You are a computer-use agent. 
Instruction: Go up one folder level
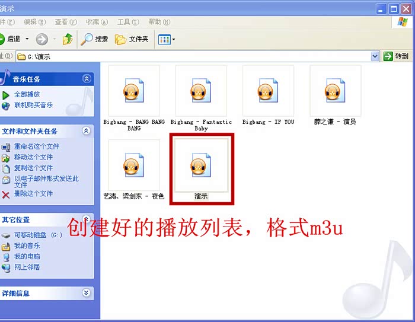point(68,39)
